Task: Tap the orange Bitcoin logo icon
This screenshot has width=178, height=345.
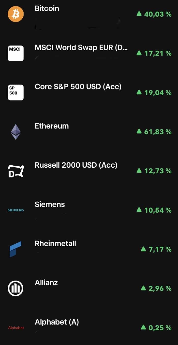Action: coord(16,14)
